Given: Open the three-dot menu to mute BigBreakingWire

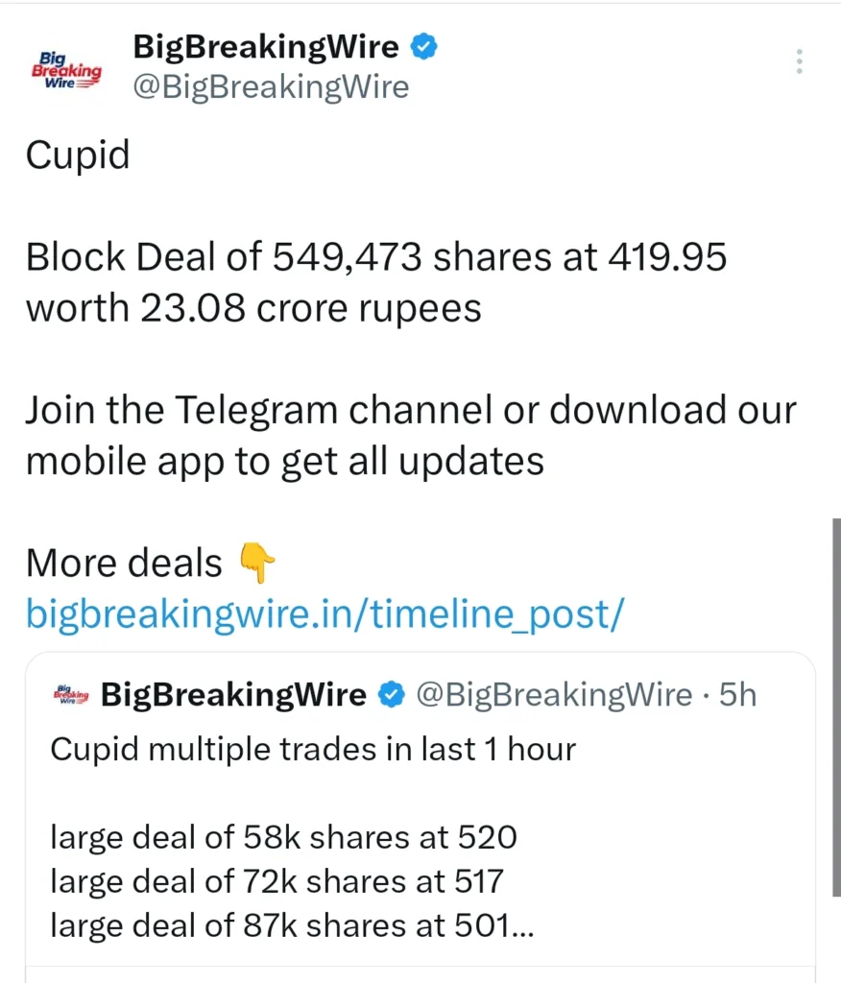Looking at the screenshot, I should (799, 60).
